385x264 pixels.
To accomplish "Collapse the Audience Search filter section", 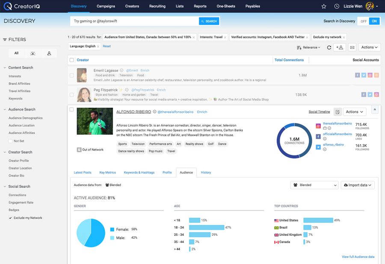I will [x=5, y=109].
